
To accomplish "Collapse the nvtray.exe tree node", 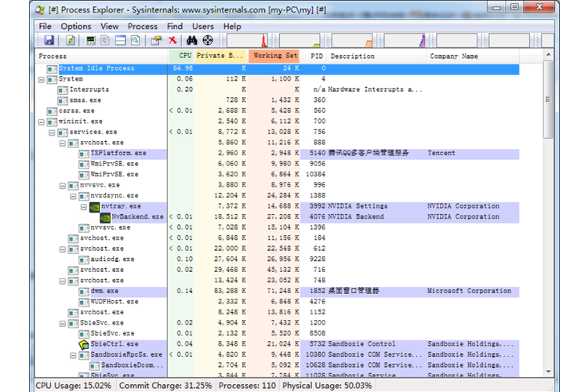I will click(84, 207).
